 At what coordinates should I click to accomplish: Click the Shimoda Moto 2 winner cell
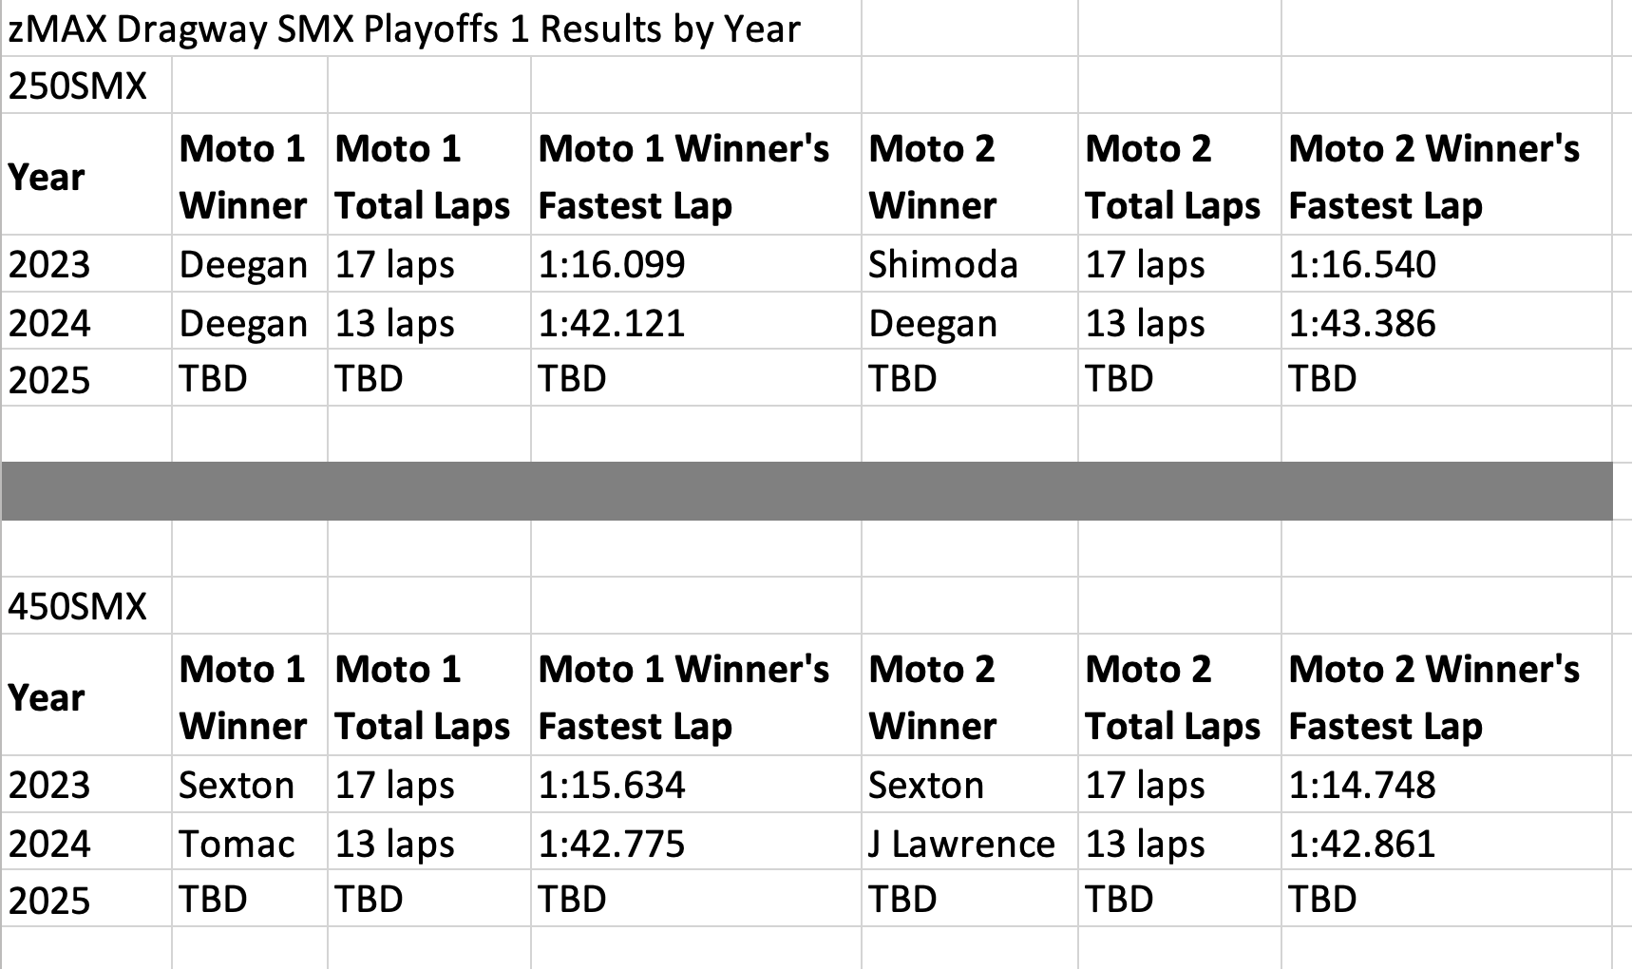click(x=942, y=264)
